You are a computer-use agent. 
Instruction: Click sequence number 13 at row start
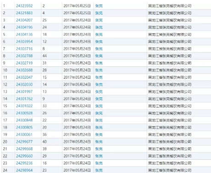(5, 92)
